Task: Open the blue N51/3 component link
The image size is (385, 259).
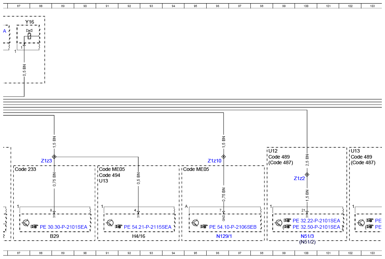Action: tap(307, 236)
